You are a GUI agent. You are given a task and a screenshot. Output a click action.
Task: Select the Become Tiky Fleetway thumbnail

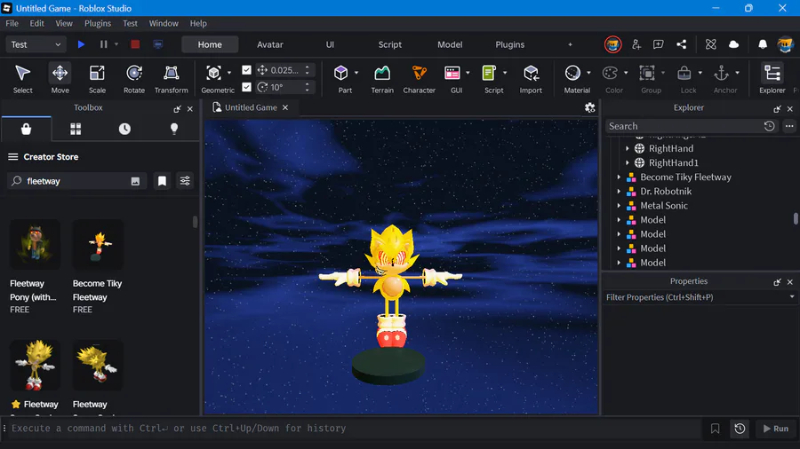[x=98, y=244]
